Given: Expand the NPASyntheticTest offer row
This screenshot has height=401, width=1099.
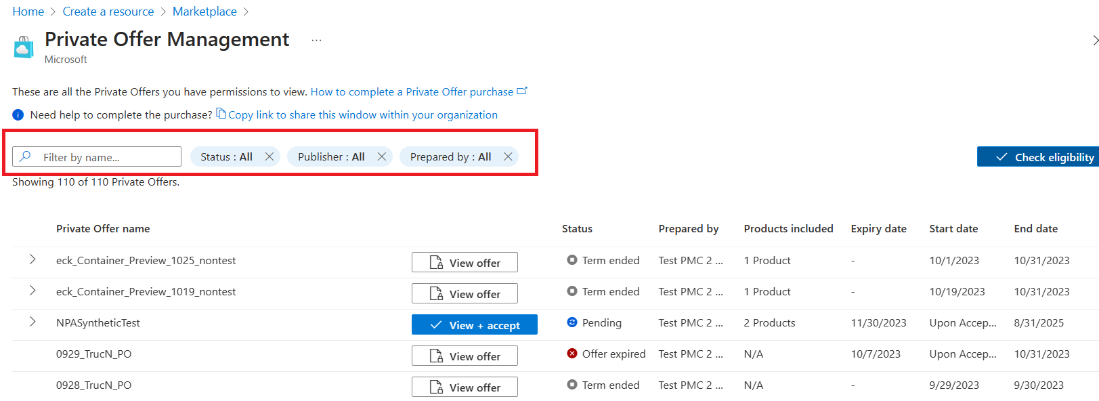Looking at the screenshot, I should pyautogui.click(x=33, y=322).
